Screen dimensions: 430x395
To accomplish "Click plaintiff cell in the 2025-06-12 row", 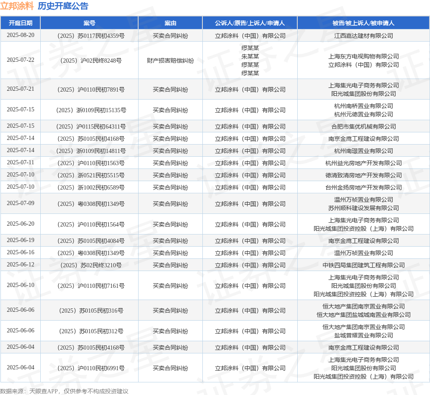I will [x=250, y=265].
